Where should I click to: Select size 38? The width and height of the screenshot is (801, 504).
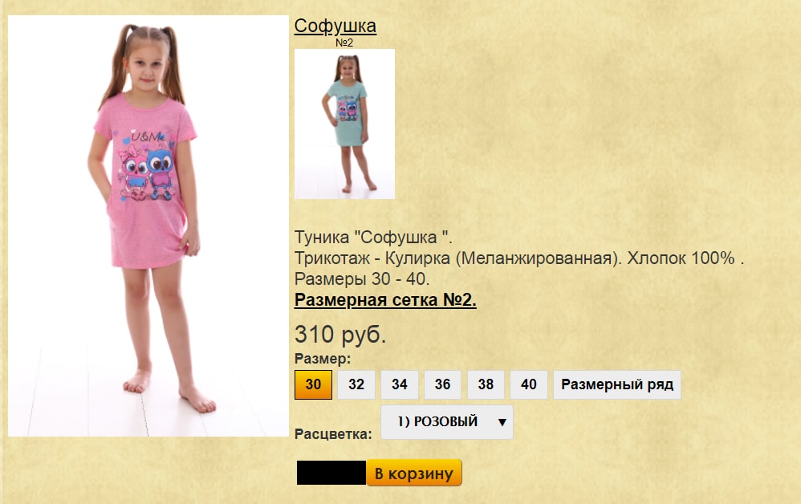(x=486, y=384)
